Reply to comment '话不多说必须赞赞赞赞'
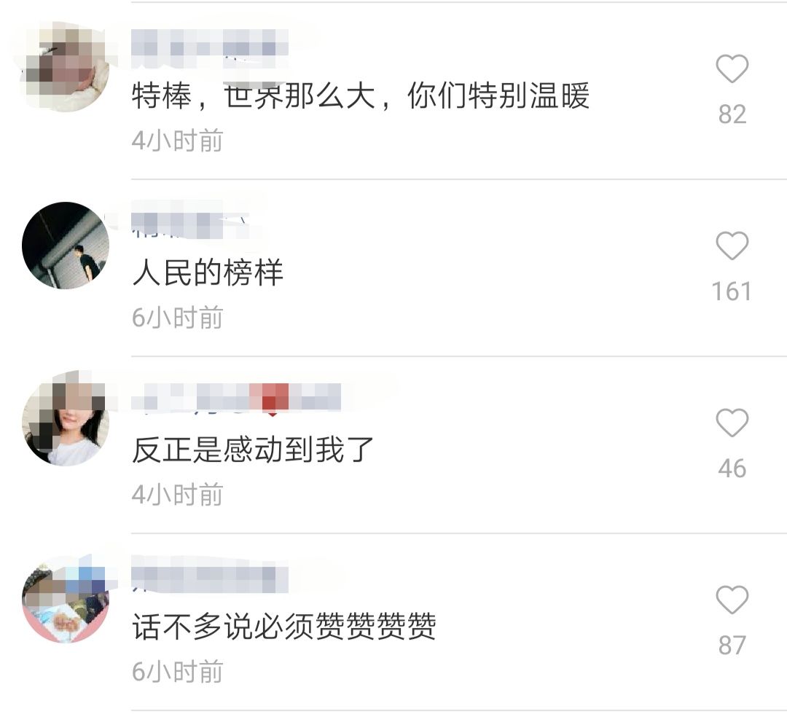787x714 pixels. (x=283, y=627)
